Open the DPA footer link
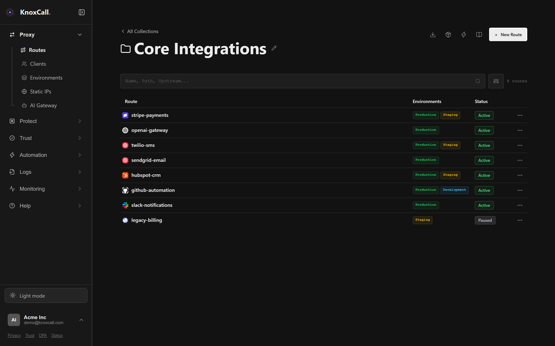Viewport: 555px width, 346px height. pos(43,335)
